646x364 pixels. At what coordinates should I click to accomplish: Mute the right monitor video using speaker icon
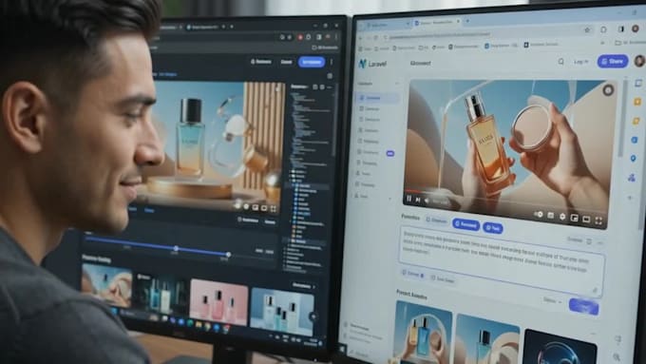point(427,201)
